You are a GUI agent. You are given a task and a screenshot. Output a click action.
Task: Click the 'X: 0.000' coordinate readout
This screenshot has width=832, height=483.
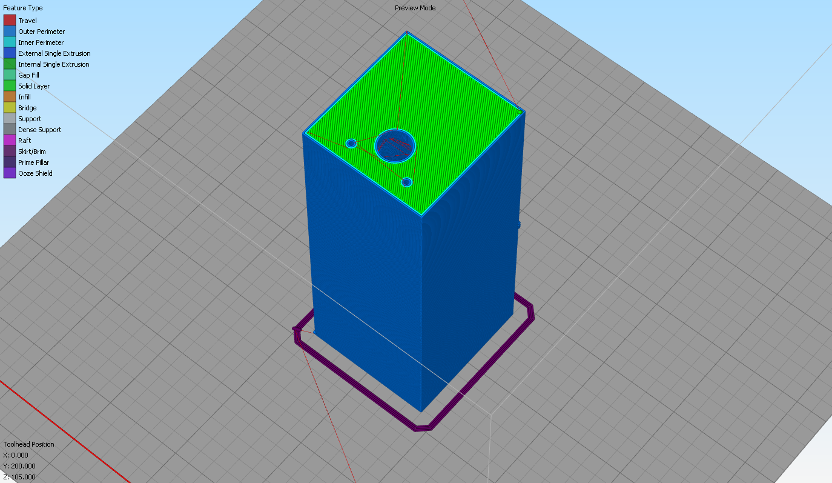16,455
